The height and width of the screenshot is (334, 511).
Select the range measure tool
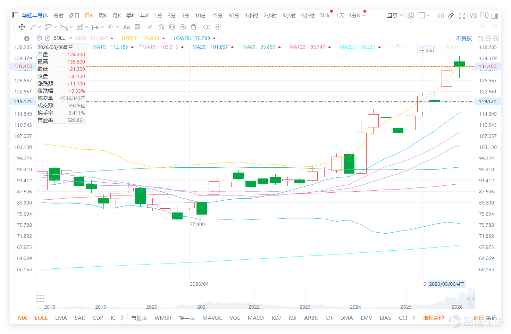[x=95, y=27]
